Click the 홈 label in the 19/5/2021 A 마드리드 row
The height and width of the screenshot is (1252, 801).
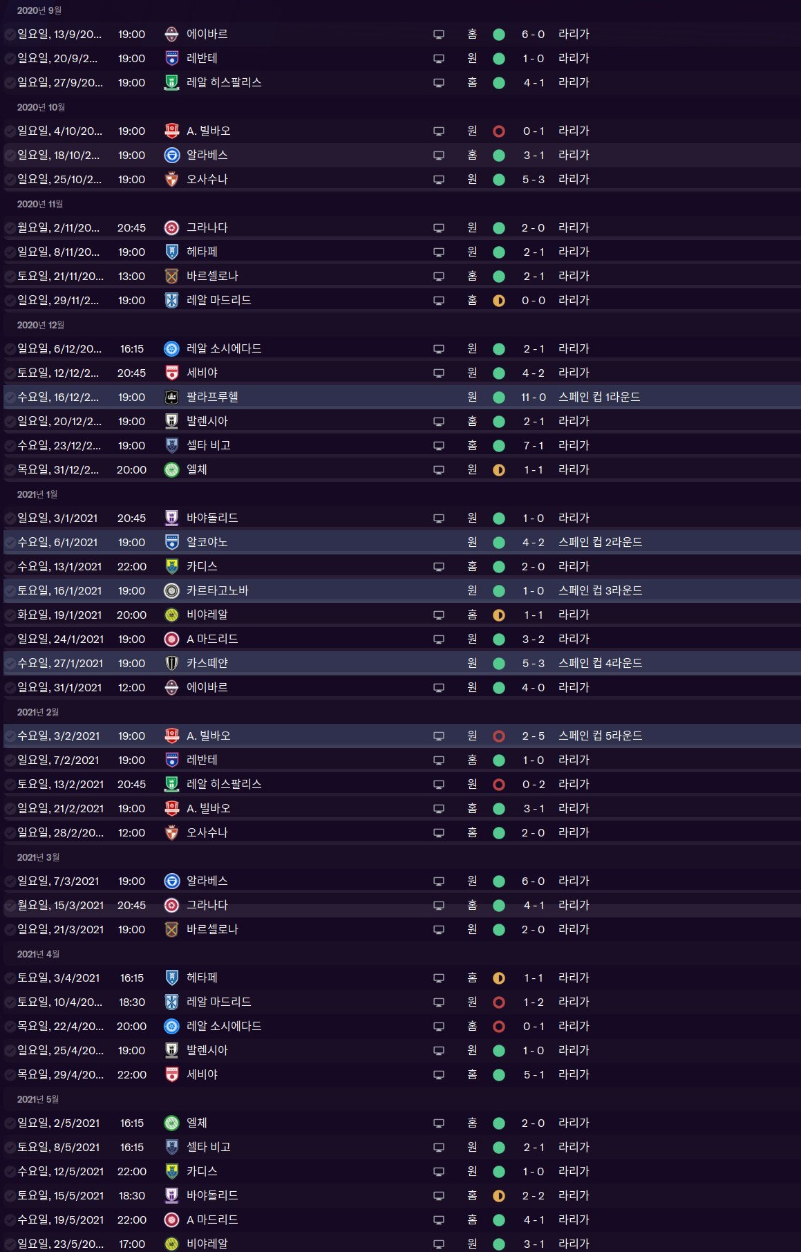[472, 1220]
